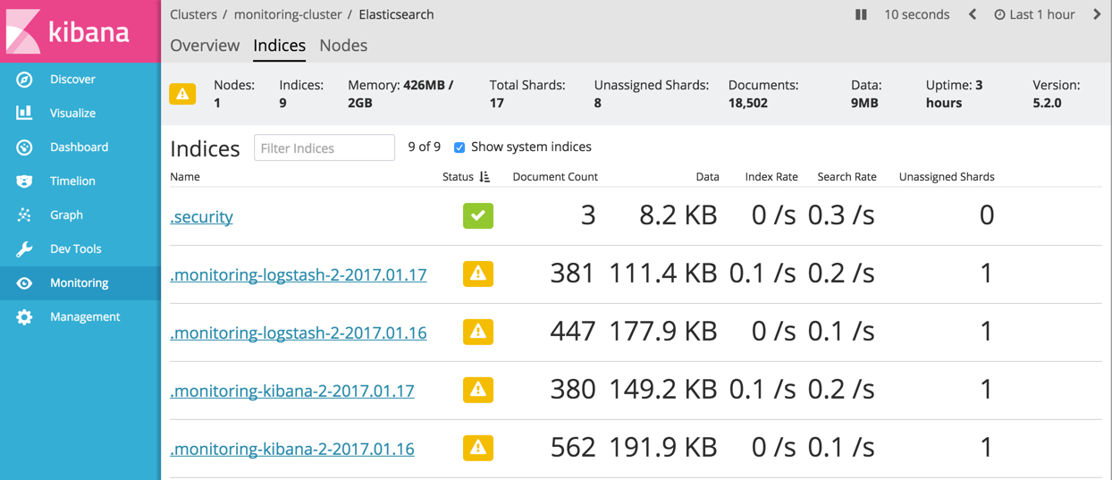Pause the 10 seconds auto-refresh

[861, 14]
